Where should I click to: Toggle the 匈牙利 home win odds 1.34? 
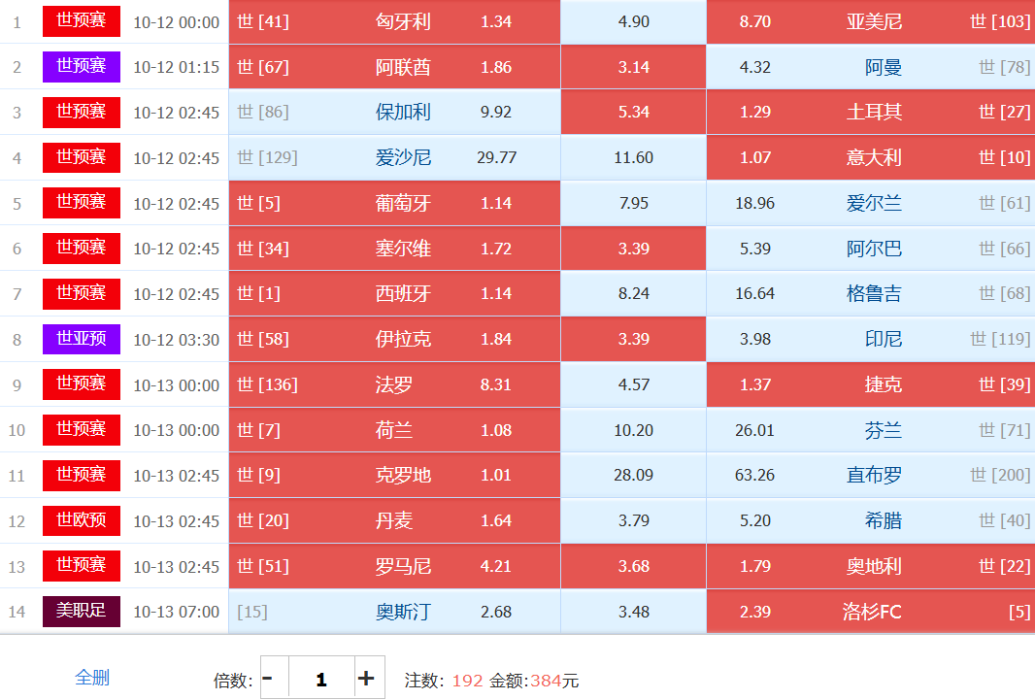pyautogui.click(x=495, y=21)
